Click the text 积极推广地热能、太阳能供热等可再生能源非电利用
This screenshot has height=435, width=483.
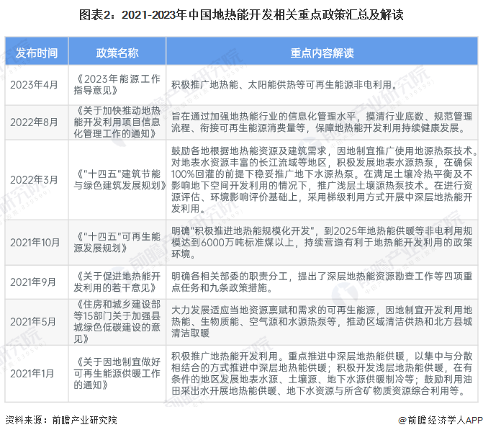click(284, 84)
